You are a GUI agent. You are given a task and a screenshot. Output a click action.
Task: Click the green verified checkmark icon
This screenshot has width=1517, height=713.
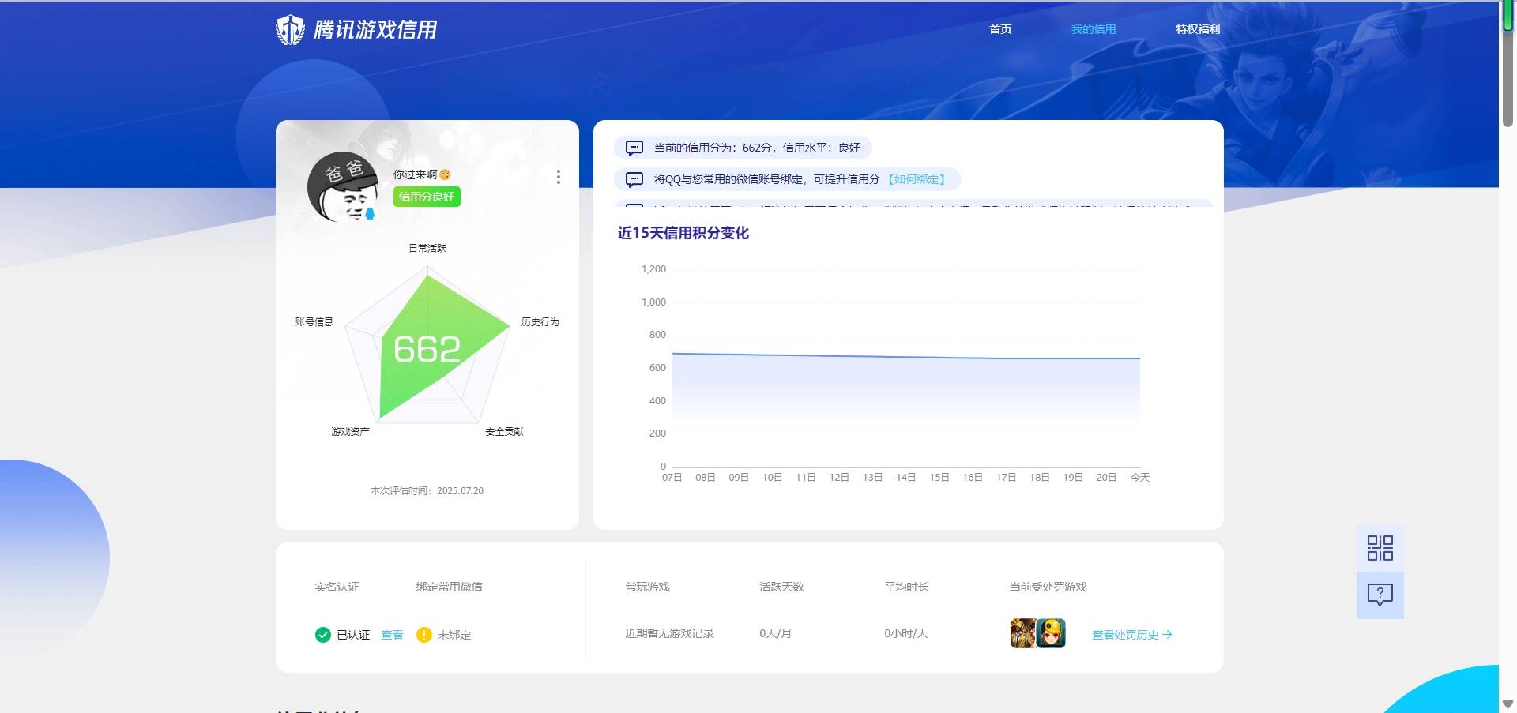click(x=322, y=635)
